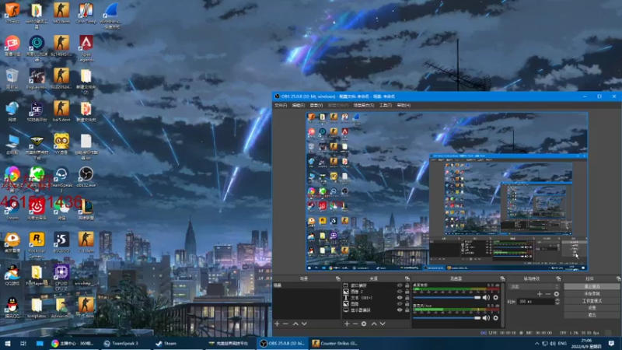Open Mic/Aux settings gear in mixer
This screenshot has width=622, height=350.
pyautogui.click(x=495, y=318)
